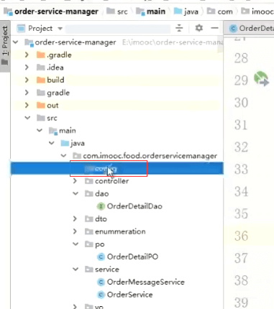The height and width of the screenshot is (309, 274).
Task: Collapse the main folder
Action: tap(40, 130)
